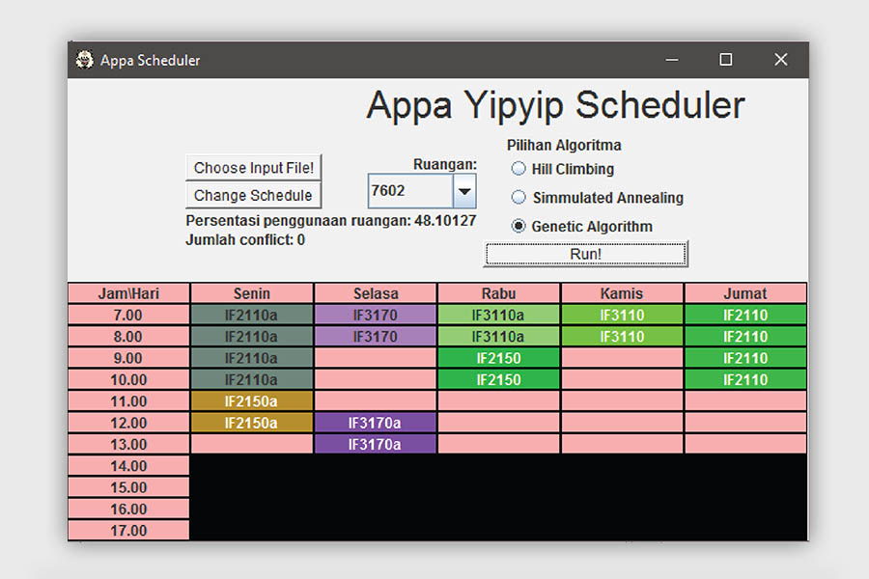Select the Simmulated Annealing option
Image resolution: width=869 pixels, height=579 pixels.
pos(519,198)
